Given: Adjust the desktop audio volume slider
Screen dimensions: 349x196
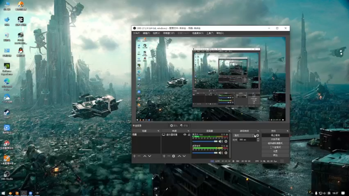Looking at the screenshot, I should [x=205, y=153].
